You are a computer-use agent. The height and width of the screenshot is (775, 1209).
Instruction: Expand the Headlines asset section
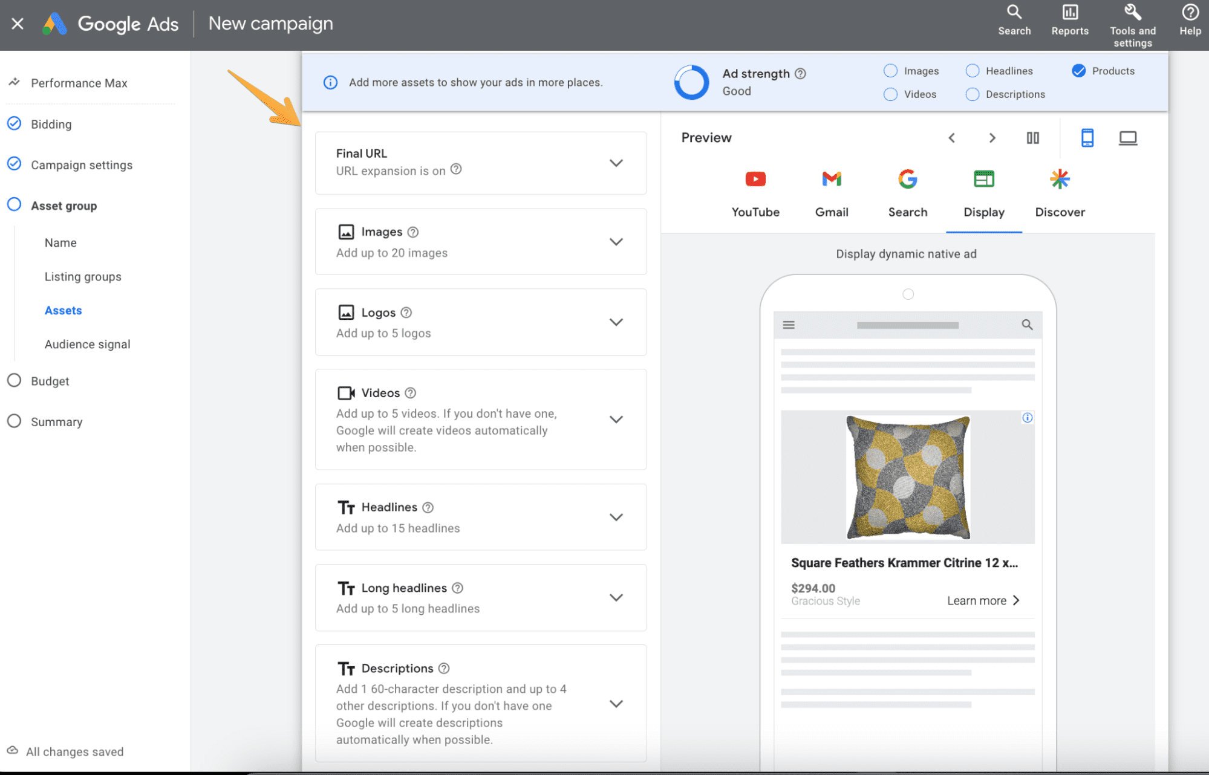pyautogui.click(x=616, y=517)
